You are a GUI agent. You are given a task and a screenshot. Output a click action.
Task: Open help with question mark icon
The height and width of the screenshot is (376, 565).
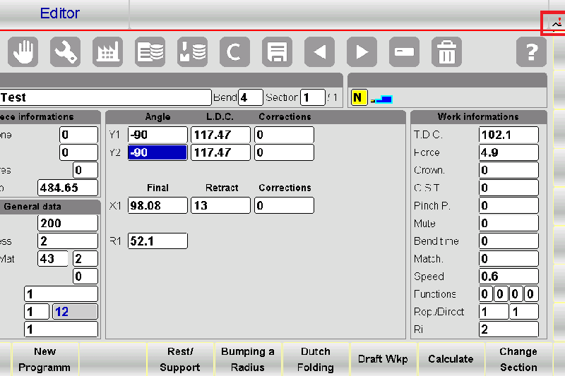(x=531, y=52)
